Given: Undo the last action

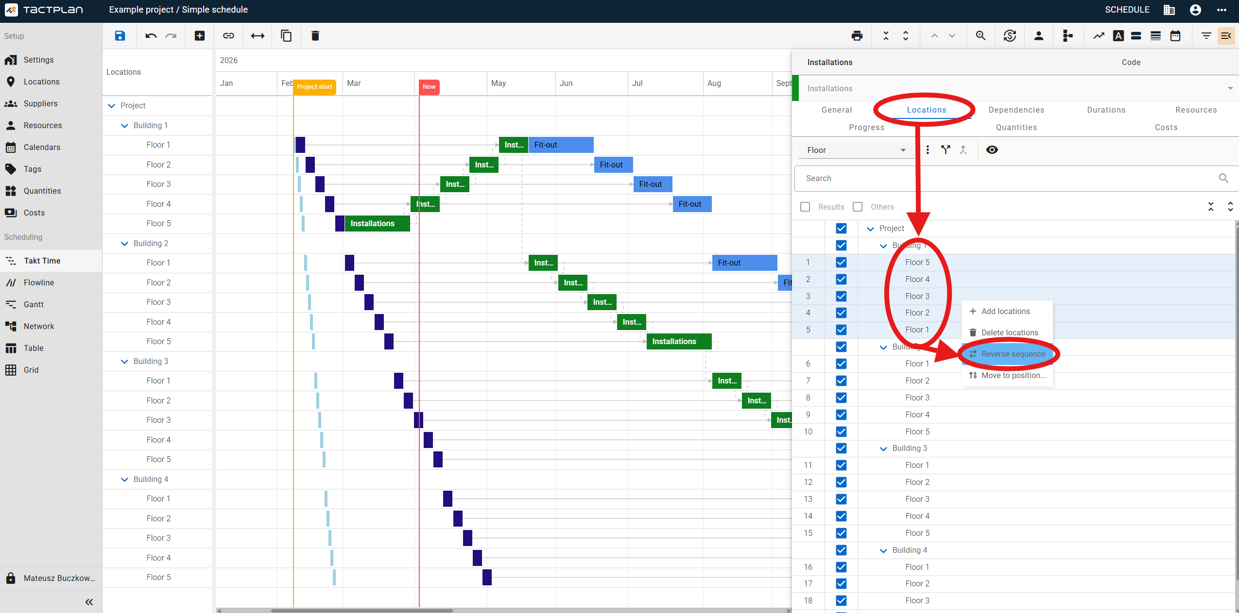Looking at the screenshot, I should (151, 35).
